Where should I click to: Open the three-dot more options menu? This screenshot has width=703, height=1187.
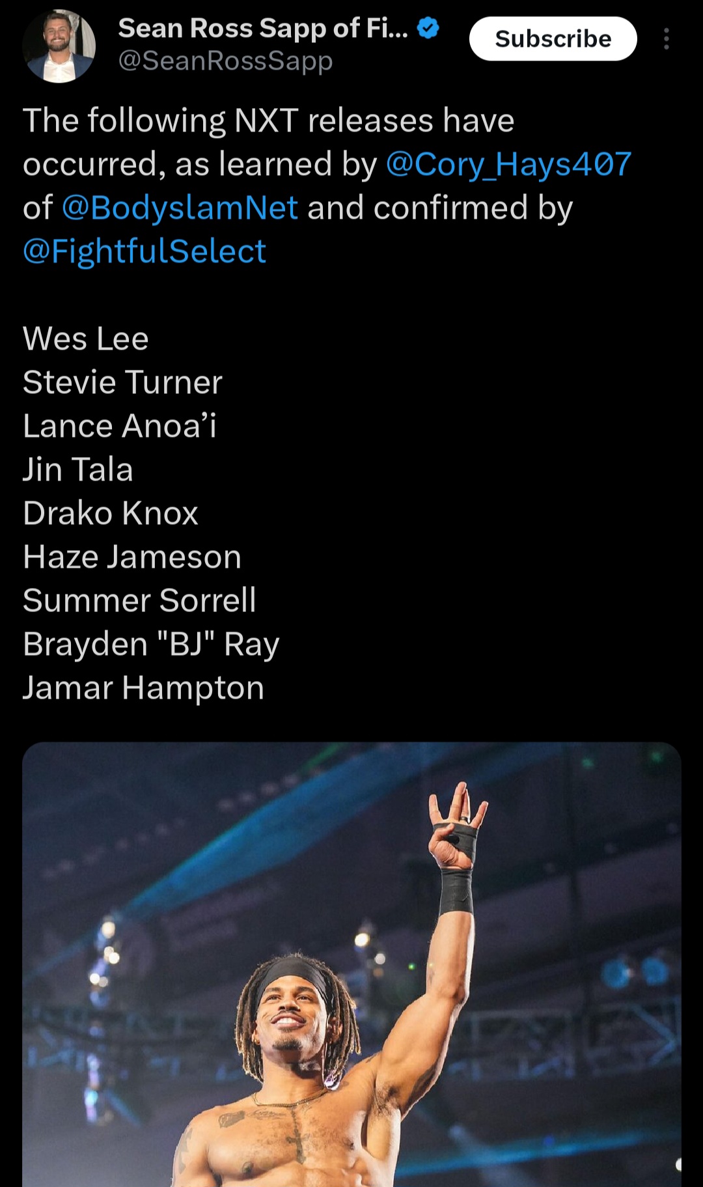[666, 39]
